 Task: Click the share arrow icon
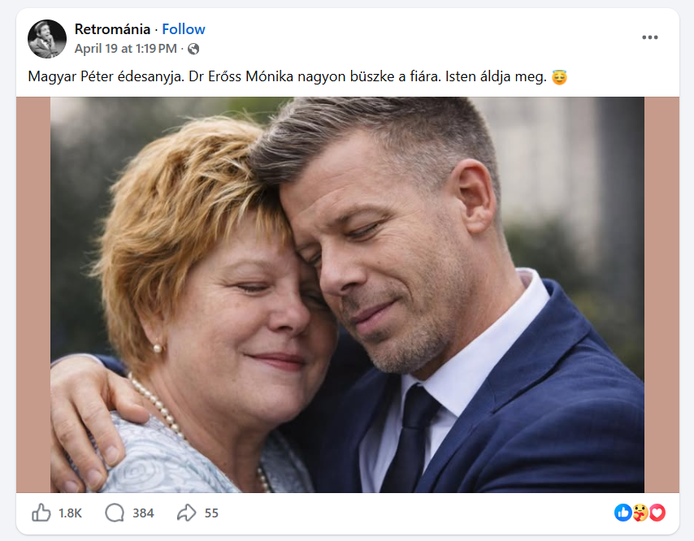click(x=186, y=513)
